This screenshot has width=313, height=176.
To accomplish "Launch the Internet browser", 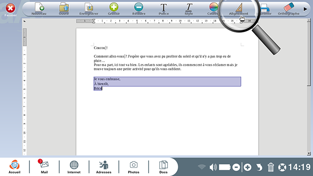I will (74, 167).
